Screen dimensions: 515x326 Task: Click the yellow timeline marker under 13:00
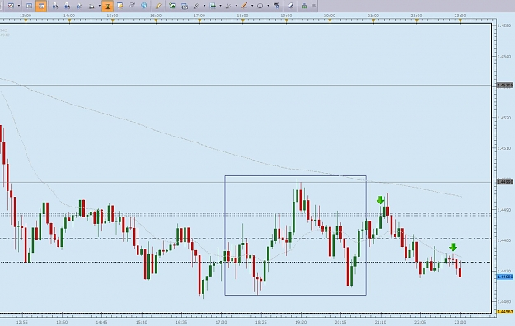[26, 21]
